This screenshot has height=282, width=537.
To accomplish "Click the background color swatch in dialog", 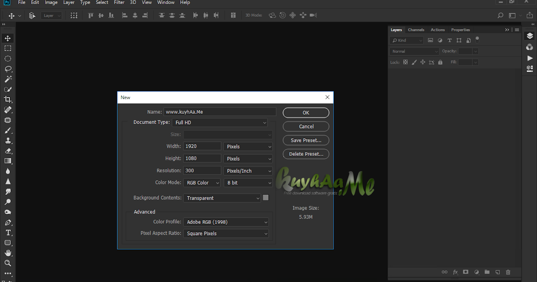I will coord(266,197).
